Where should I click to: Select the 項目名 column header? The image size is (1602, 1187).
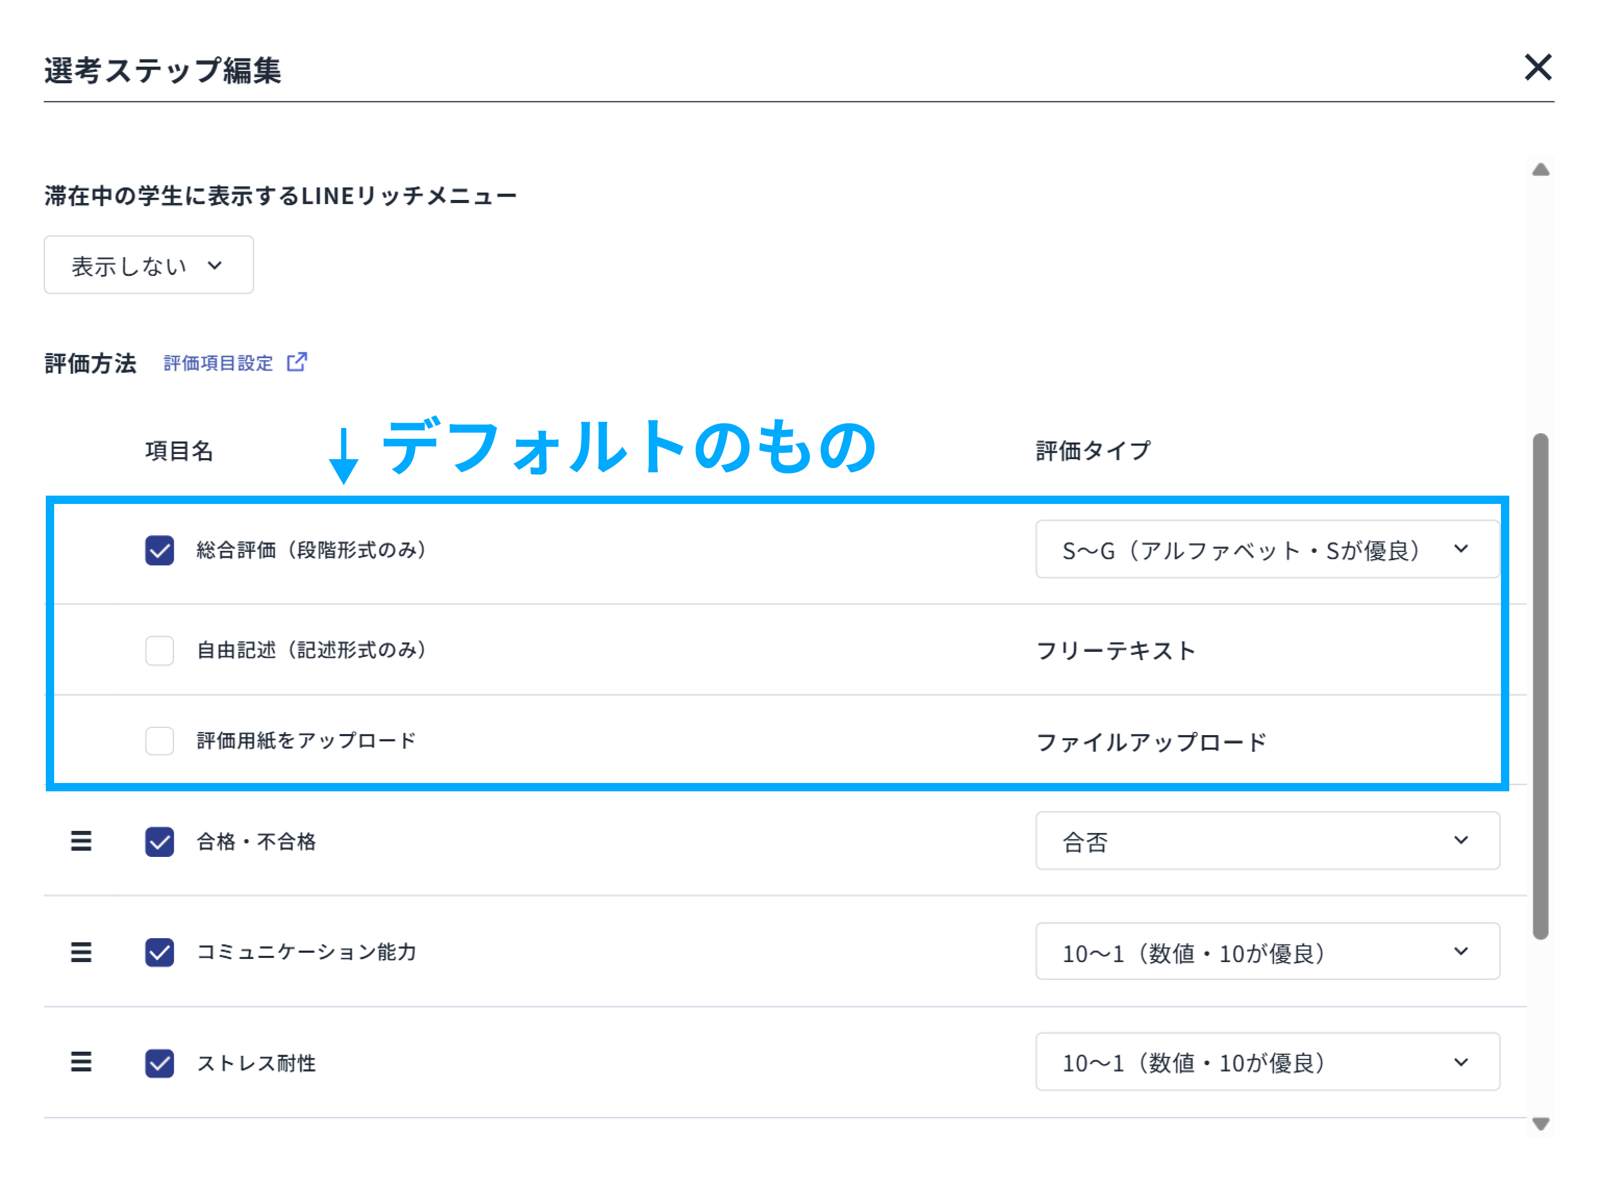(179, 450)
